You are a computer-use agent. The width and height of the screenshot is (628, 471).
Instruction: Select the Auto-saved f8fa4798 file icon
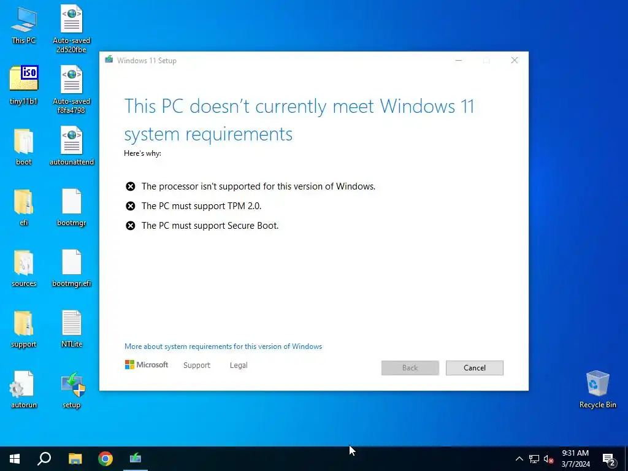(x=71, y=89)
